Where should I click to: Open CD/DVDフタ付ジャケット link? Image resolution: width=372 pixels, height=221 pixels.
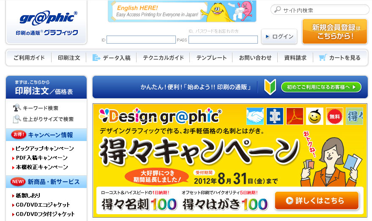(x=45, y=214)
